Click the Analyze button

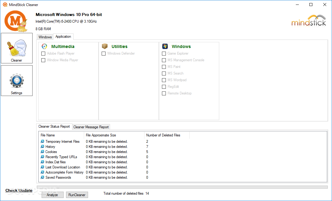click(52, 195)
